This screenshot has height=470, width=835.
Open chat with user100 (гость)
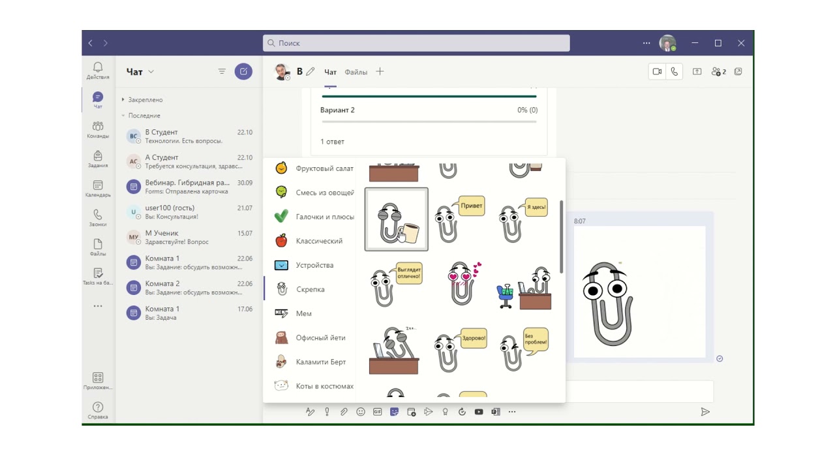(188, 211)
